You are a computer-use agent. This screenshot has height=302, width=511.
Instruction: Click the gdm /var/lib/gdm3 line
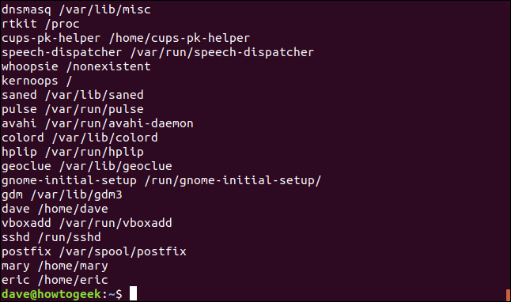tap(62, 194)
